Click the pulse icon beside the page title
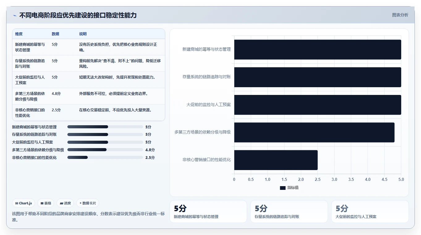The height and width of the screenshot is (235, 421). [15, 15]
